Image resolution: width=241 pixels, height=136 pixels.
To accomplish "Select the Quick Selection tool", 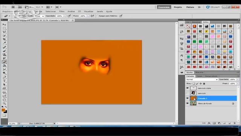I will coord(4,36).
